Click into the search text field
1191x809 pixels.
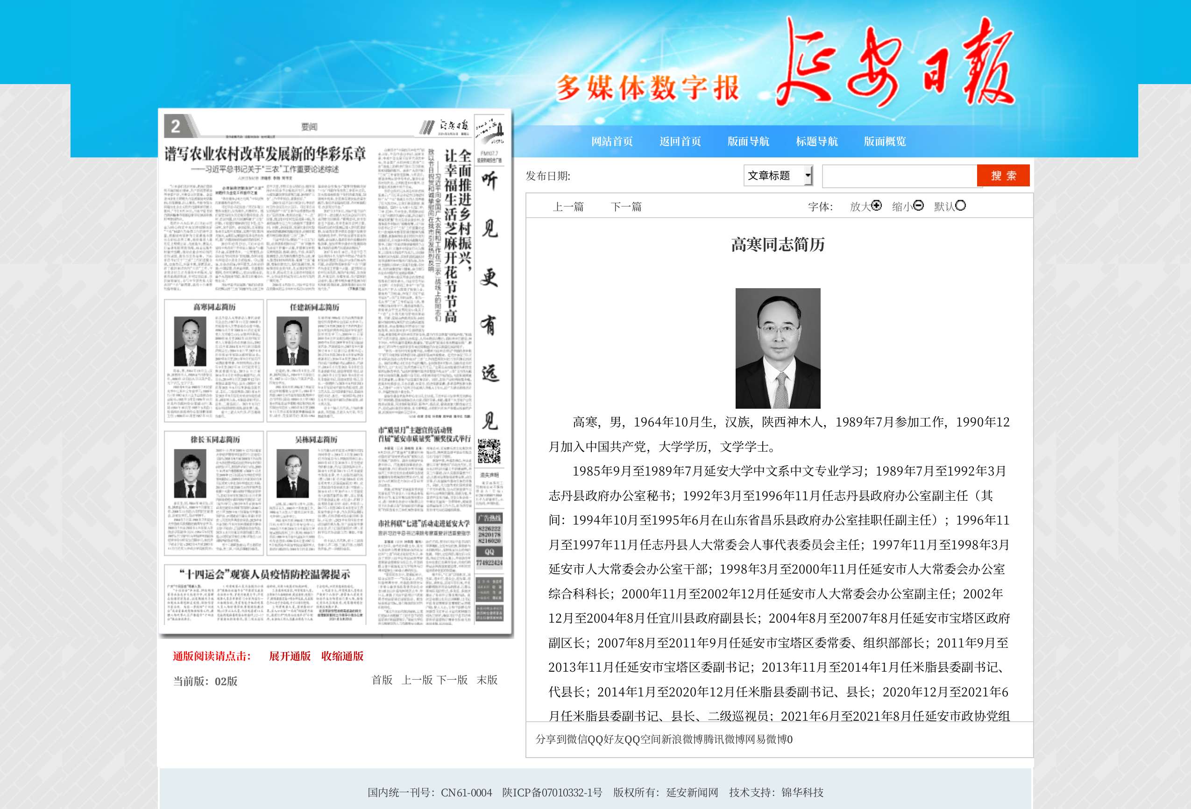[x=900, y=176]
